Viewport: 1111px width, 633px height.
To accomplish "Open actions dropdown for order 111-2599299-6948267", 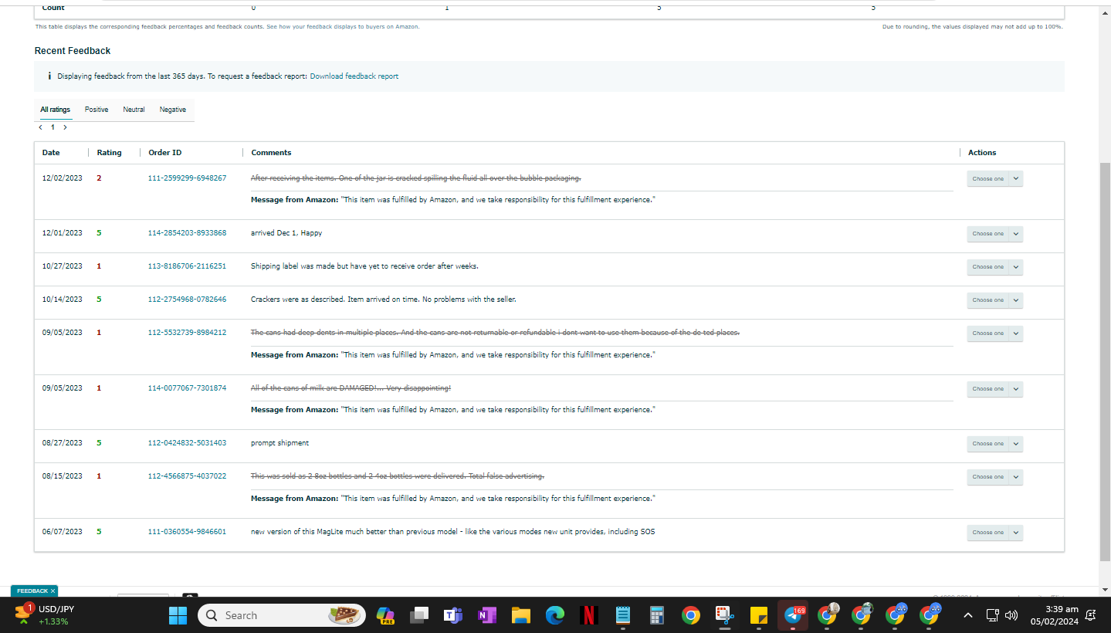I will [995, 178].
